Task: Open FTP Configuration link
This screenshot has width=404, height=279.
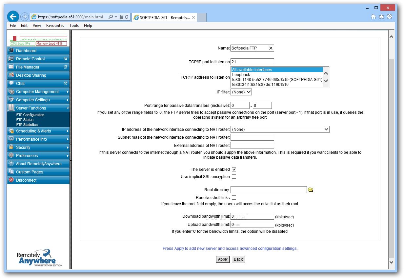Action: pyautogui.click(x=30, y=115)
